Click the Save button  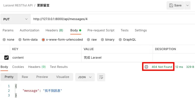click(175, 5)
